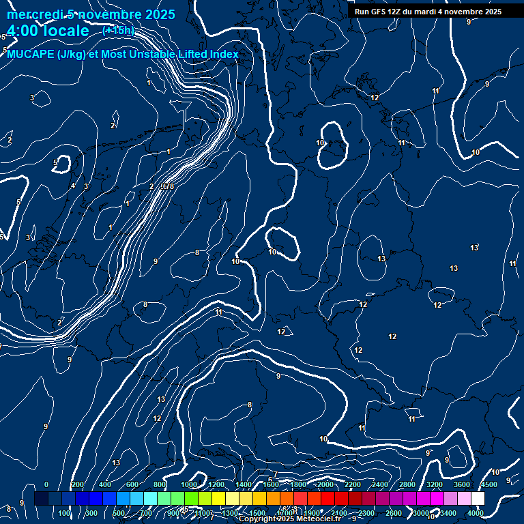Click the legend label '0'
The height and width of the screenshot is (524, 524).
click(46, 484)
